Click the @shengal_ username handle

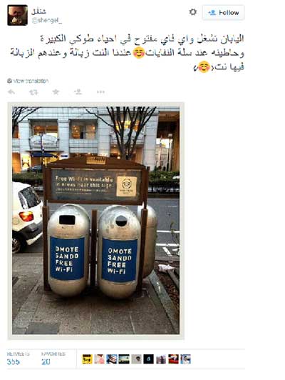47,20
